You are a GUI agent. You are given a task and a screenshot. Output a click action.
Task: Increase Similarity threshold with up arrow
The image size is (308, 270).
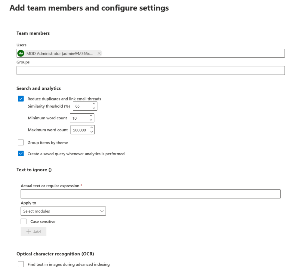point(94,104)
